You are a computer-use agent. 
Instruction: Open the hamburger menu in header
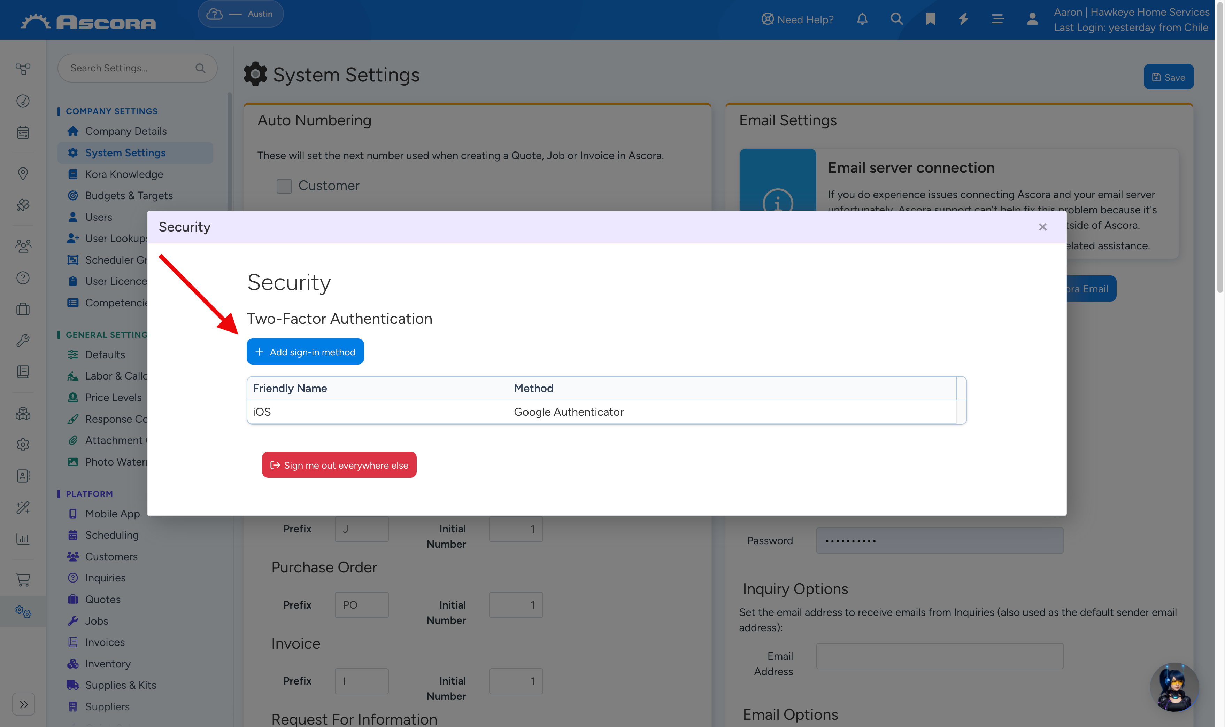pos(997,19)
